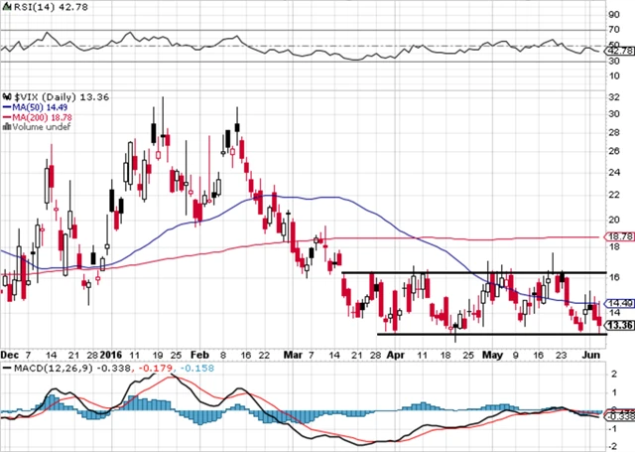Select the 2016 year label on date axis
The width and height of the screenshot is (635, 452).
[x=111, y=353]
